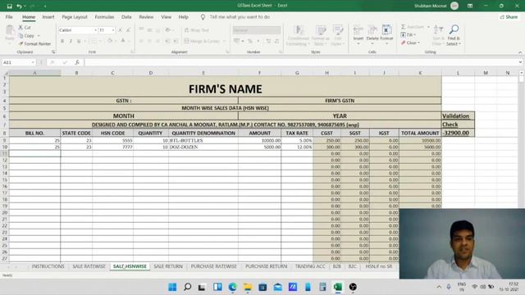The width and height of the screenshot is (525, 295).
Task: Switch to the Formulas ribbon tab
Action: click(104, 16)
